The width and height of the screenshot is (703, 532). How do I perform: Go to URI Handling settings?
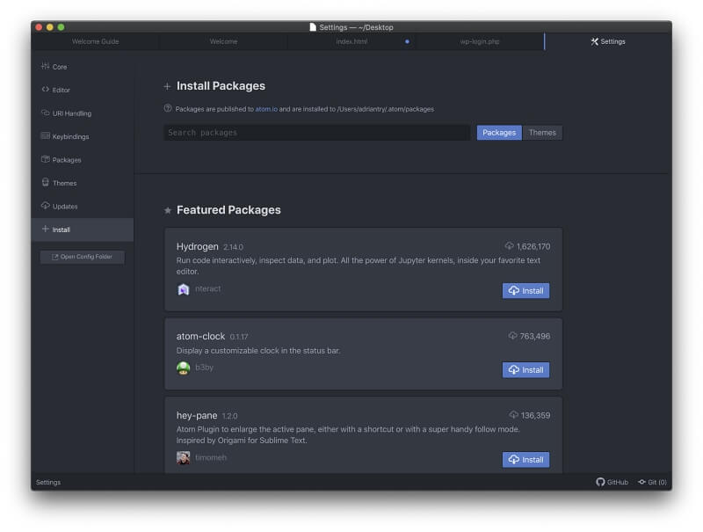83,113
